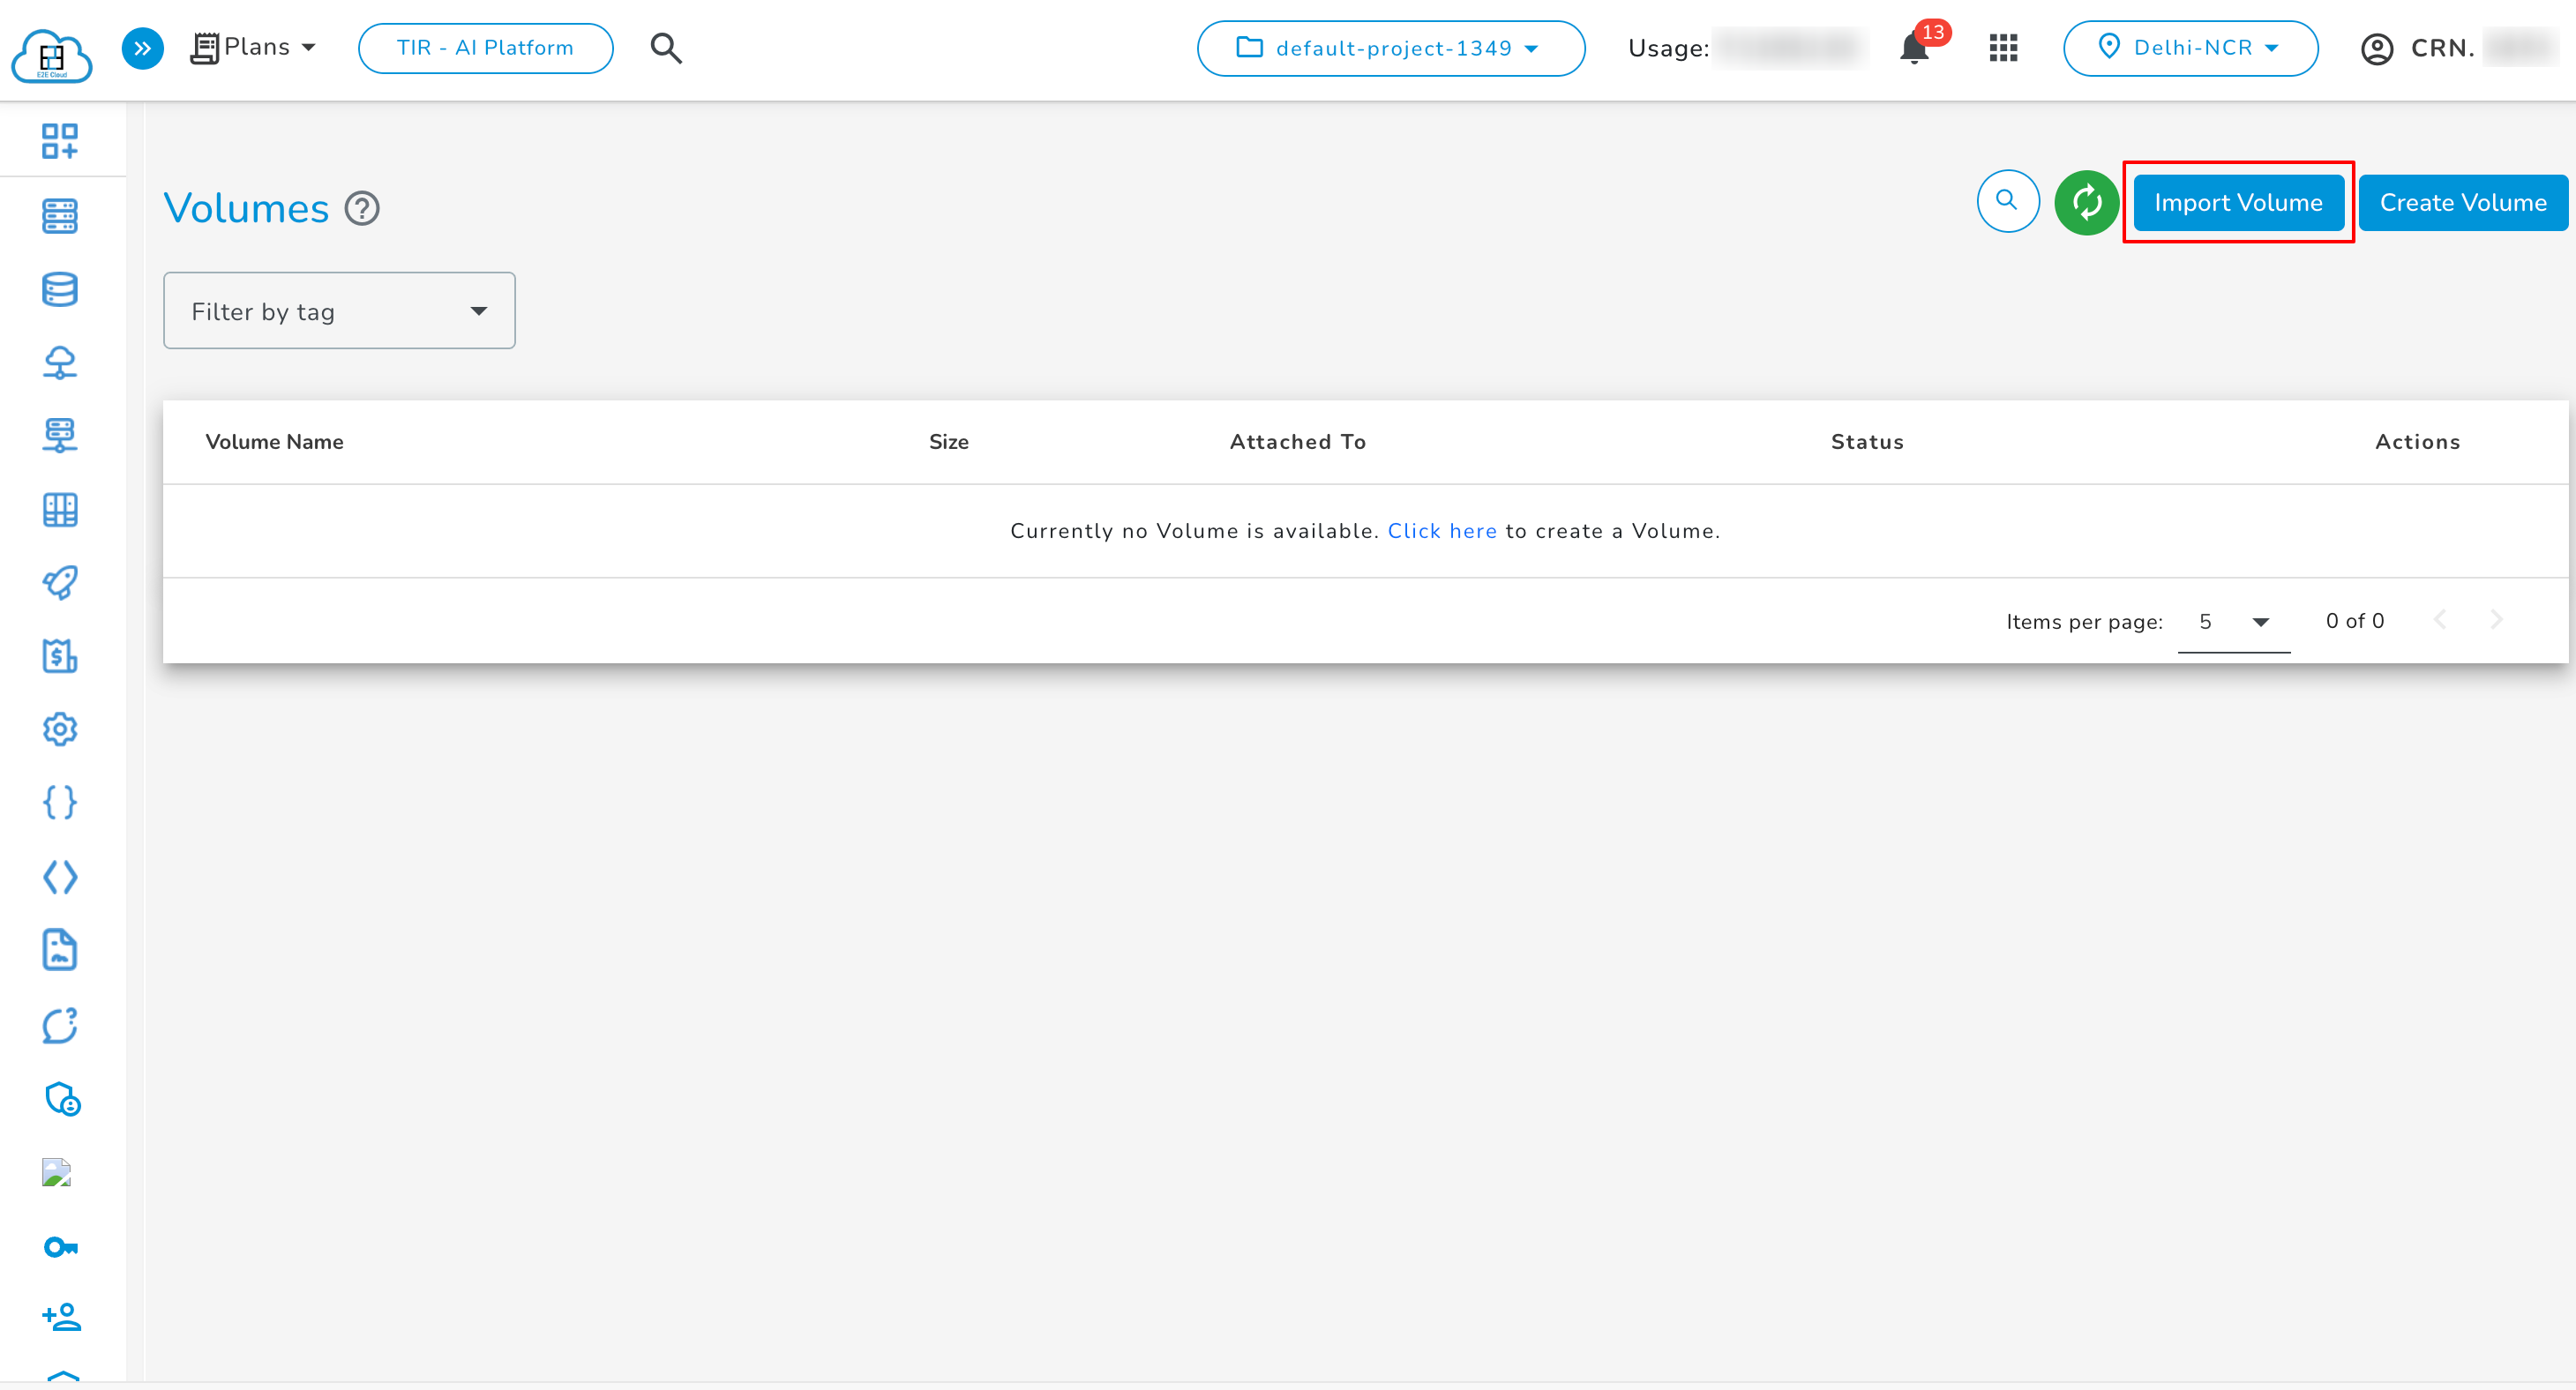The height and width of the screenshot is (1390, 2576).
Task: Click here link to create a Volume
Action: [x=1443, y=531]
